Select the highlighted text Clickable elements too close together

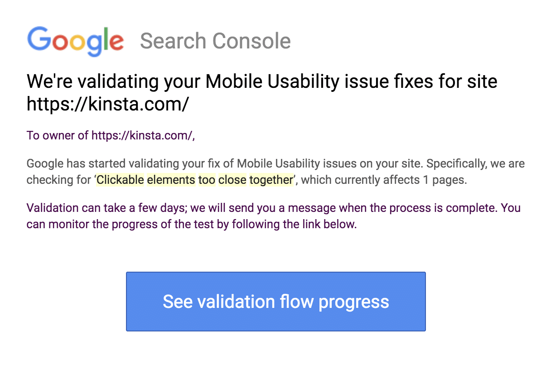coord(195,180)
